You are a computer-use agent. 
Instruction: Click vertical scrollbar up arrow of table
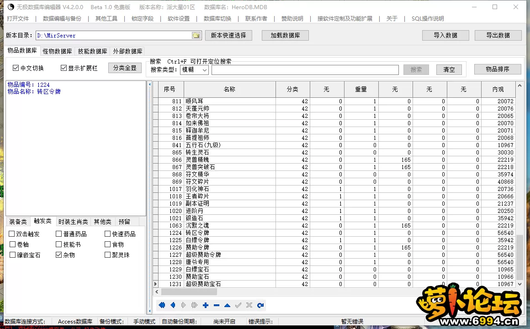tap(520, 85)
